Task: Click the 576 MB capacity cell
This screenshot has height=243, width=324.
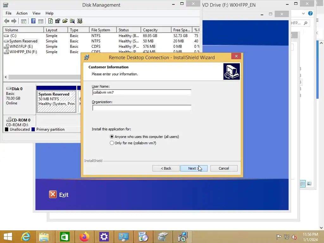Action: click(149, 46)
